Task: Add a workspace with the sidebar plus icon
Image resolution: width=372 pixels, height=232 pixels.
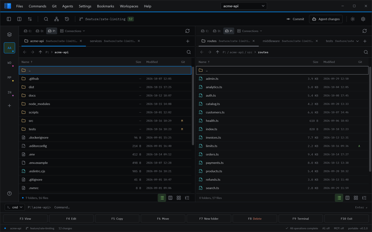Action: point(10,106)
